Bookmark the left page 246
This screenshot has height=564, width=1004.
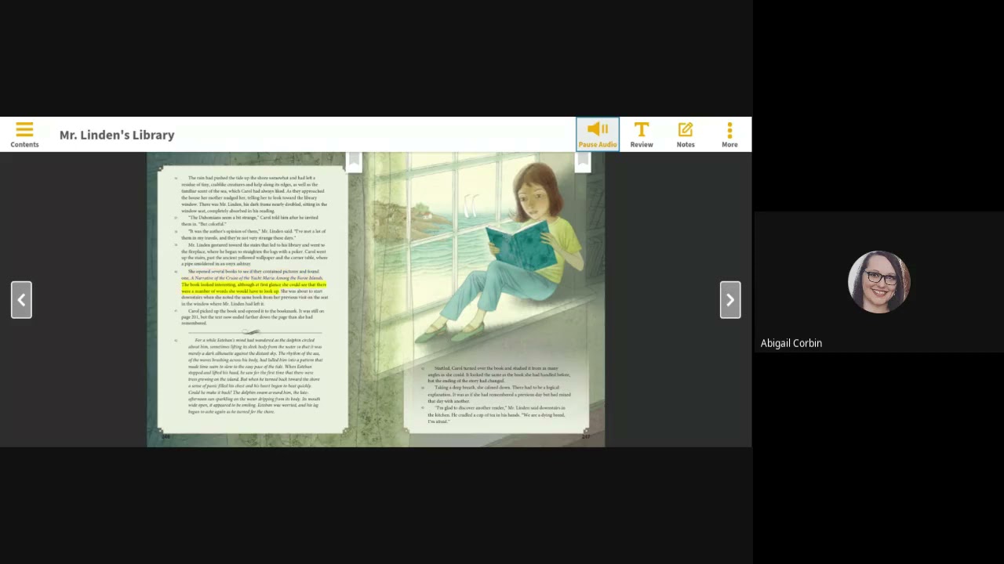(355, 161)
